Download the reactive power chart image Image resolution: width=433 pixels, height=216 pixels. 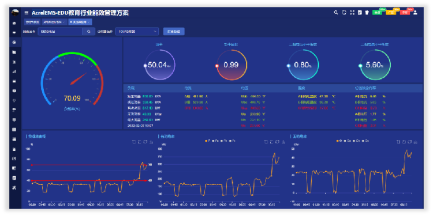coord(415,142)
